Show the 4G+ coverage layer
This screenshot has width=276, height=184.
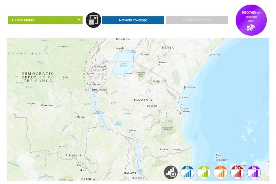pyautogui.click(x=237, y=172)
